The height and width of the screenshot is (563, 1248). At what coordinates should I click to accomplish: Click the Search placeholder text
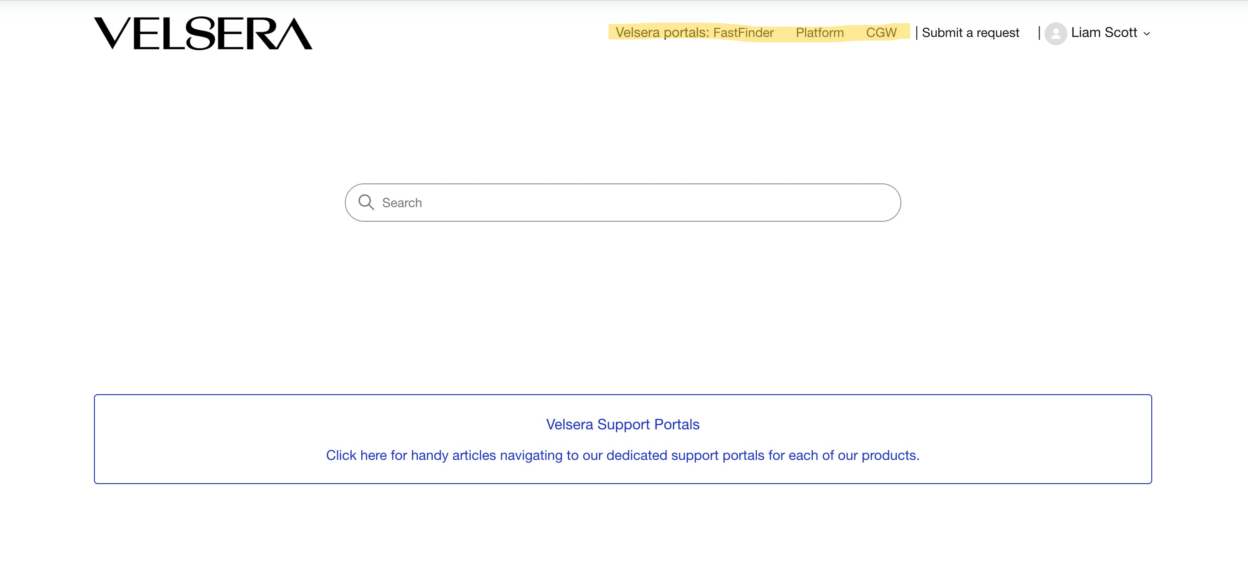tap(401, 203)
